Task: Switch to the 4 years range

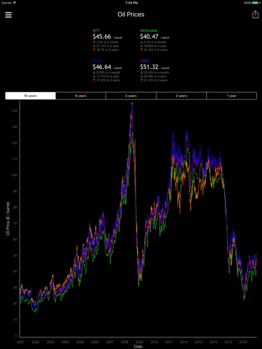Action: (x=131, y=96)
